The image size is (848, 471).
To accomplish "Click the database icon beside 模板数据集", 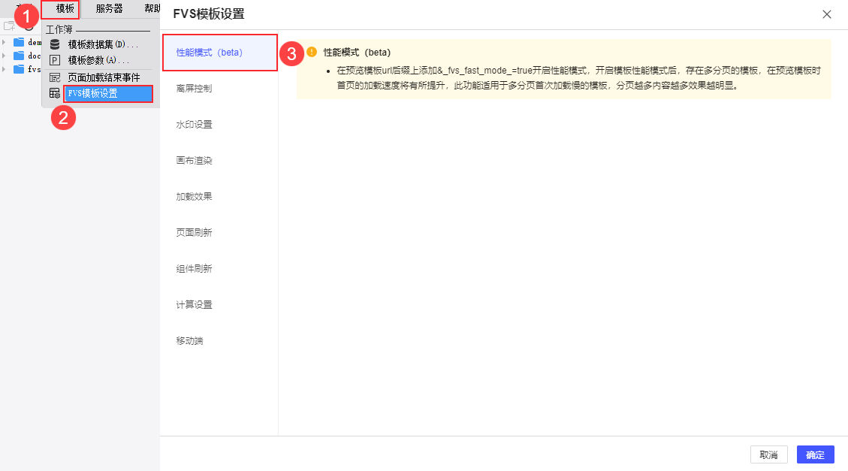I will (55, 44).
